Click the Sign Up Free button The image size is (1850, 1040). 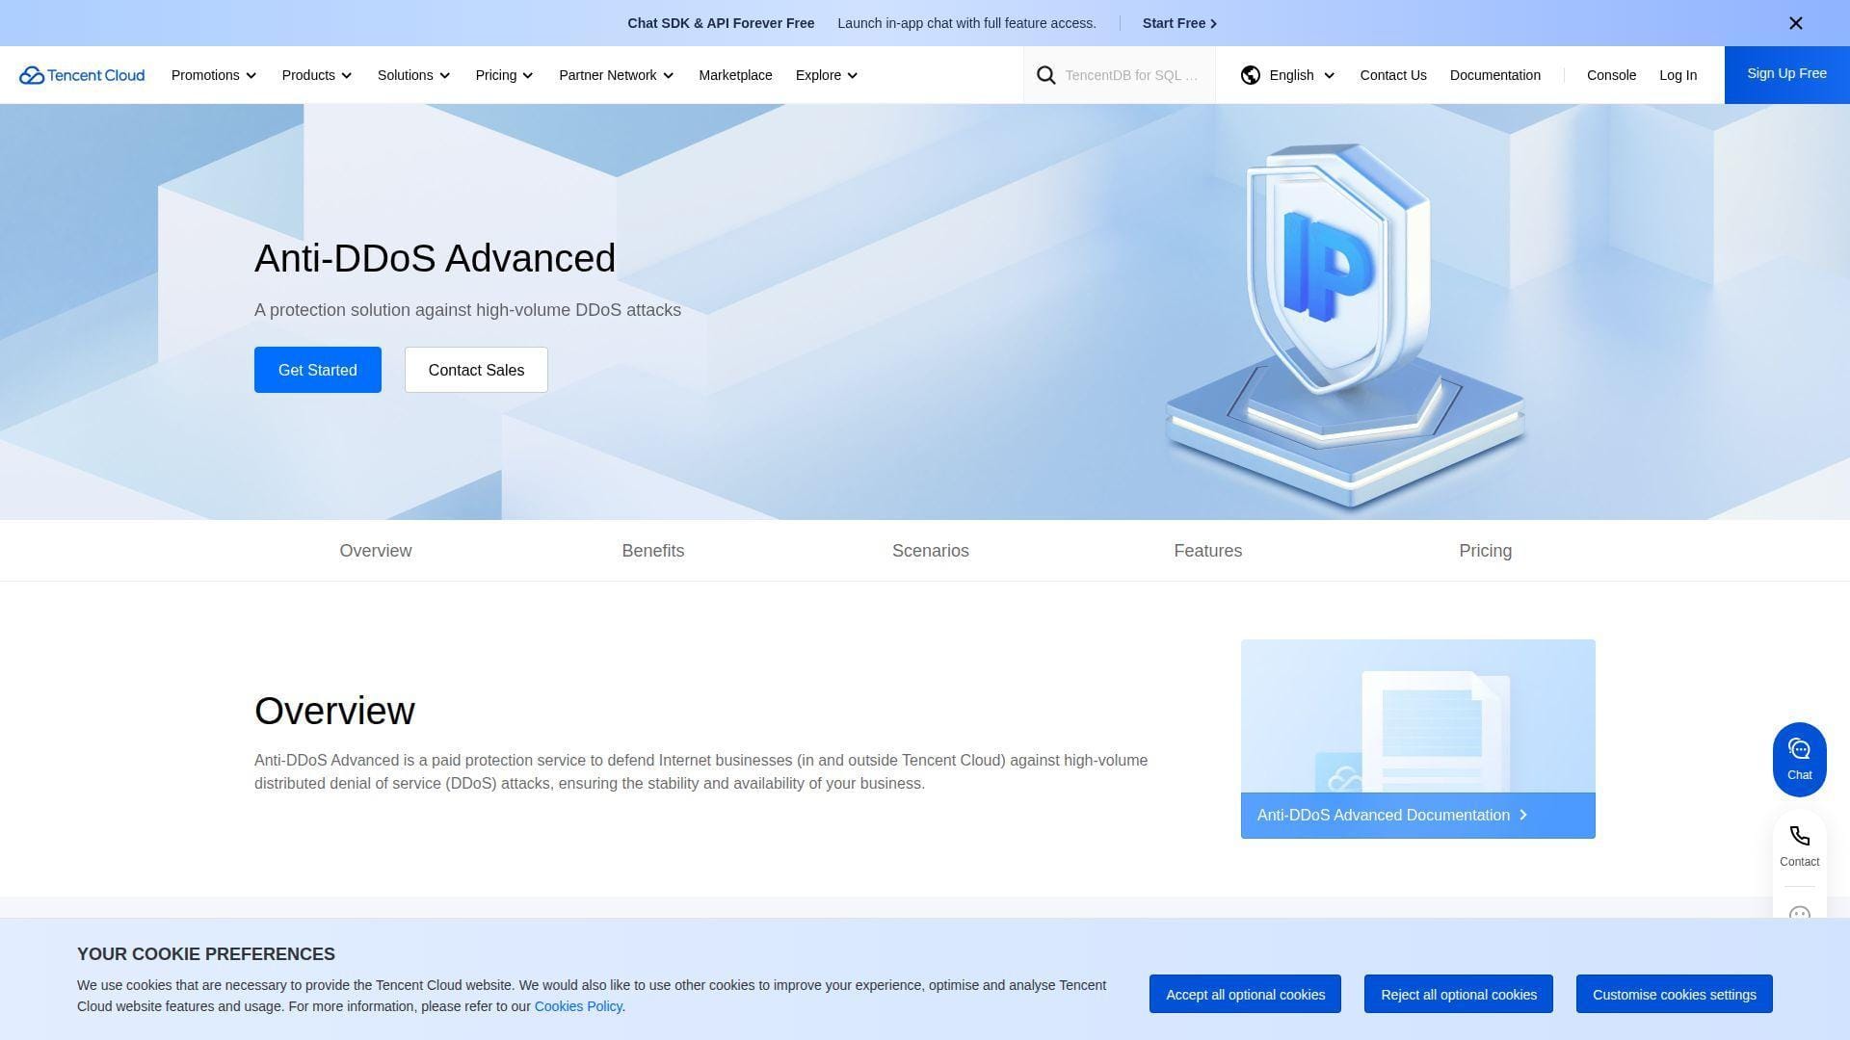point(1786,74)
